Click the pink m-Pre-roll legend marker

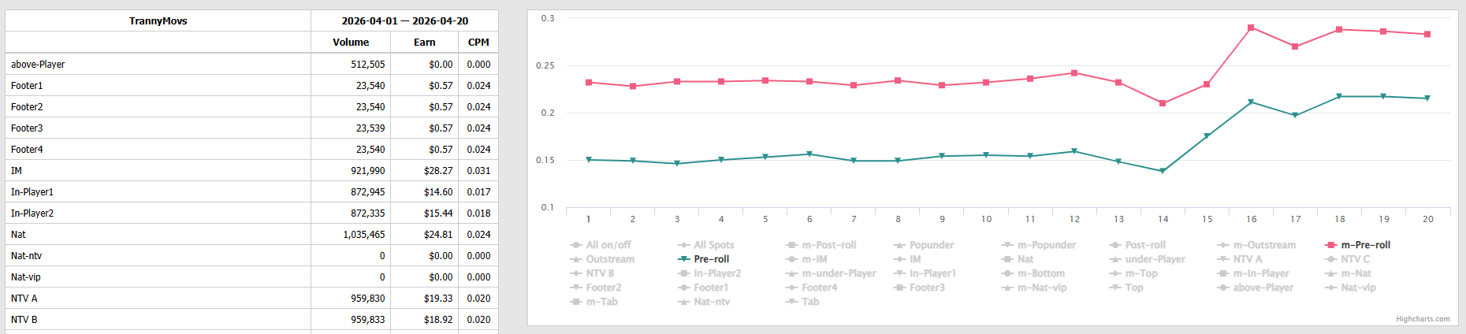[x=1331, y=245]
